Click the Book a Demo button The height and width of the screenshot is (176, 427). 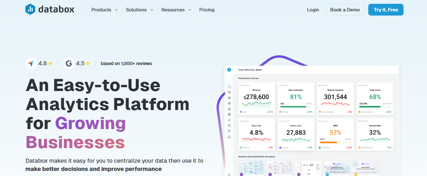point(345,10)
